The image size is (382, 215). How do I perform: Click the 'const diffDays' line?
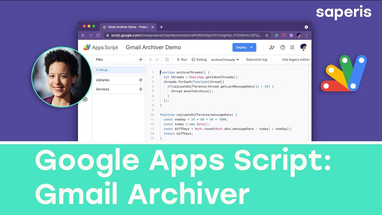click(x=228, y=129)
